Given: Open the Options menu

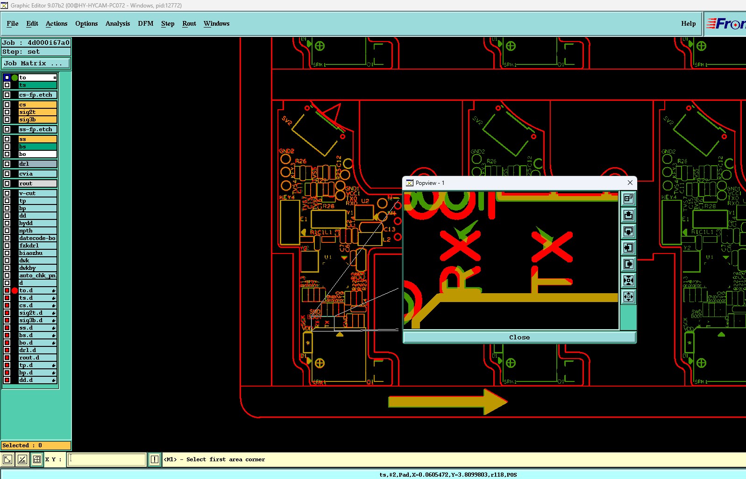Looking at the screenshot, I should [x=86, y=23].
